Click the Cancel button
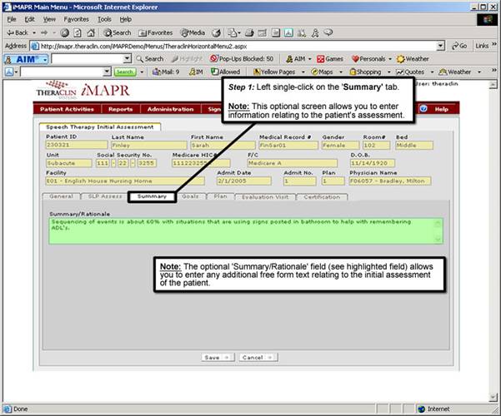Viewport: 501px width, 416px height. tap(258, 357)
